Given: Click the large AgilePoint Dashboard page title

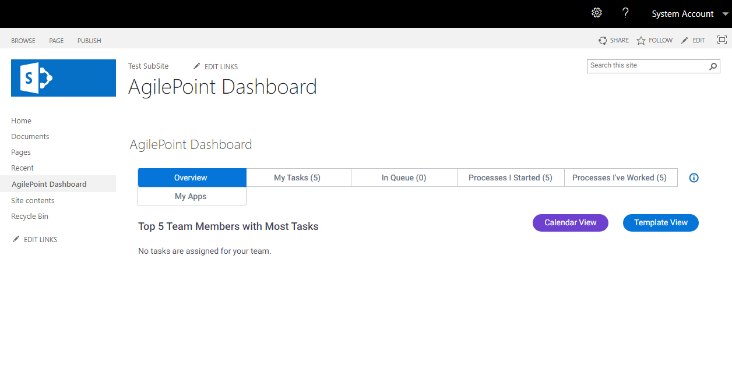Looking at the screenshot, I should pos(223,87).
